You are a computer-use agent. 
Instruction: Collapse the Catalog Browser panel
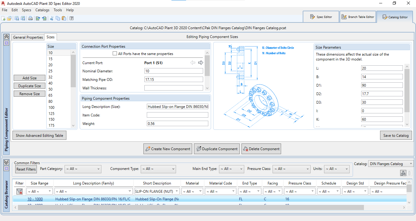point(6,162)
